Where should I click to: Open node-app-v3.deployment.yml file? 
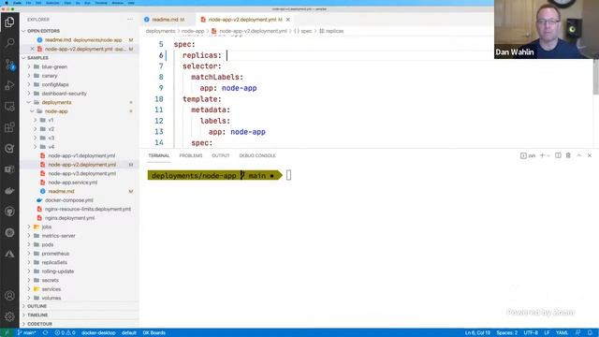[x=81, y=173]
